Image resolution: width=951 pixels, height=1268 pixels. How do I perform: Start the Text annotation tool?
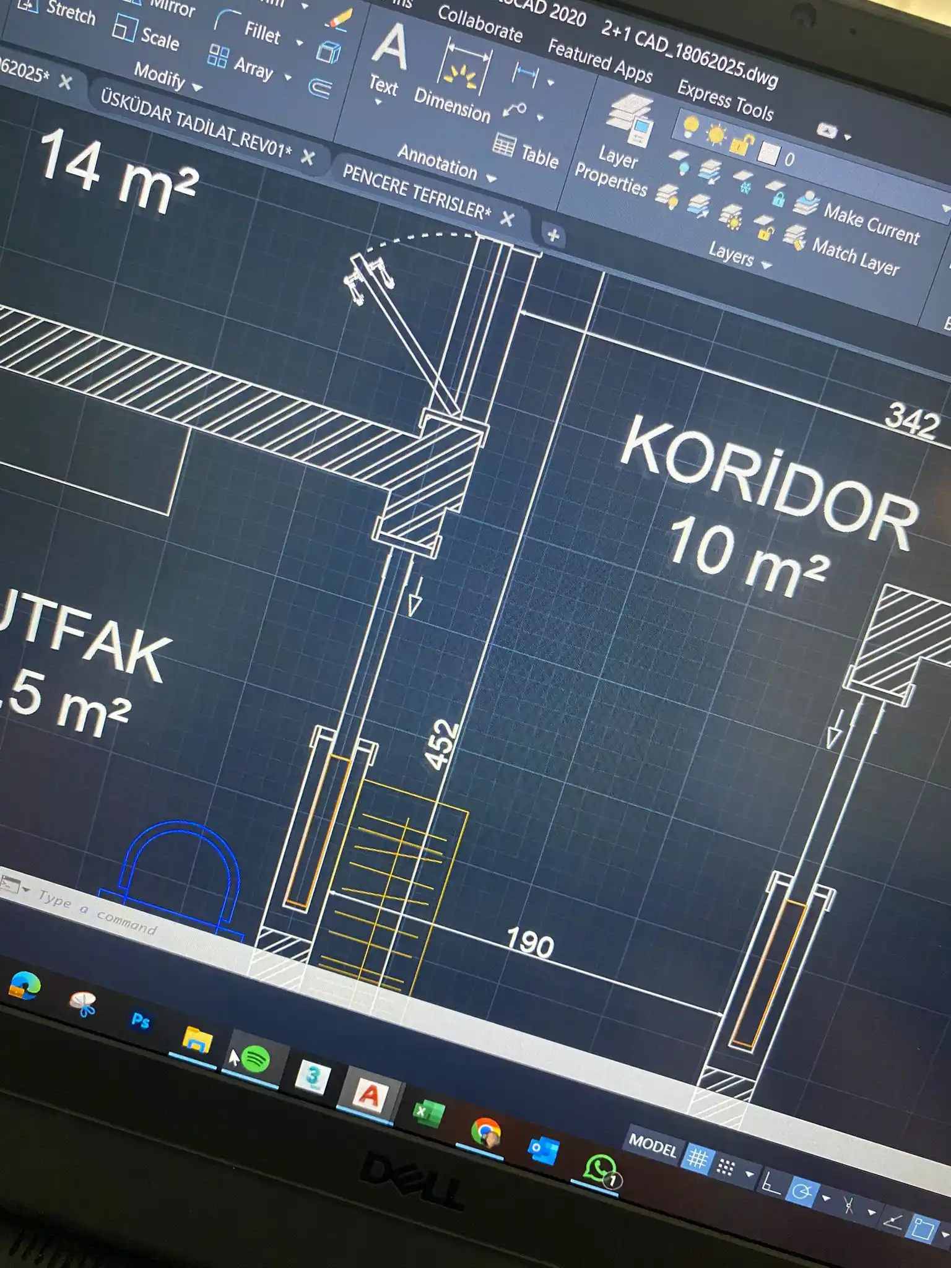[x=388, y=61]
